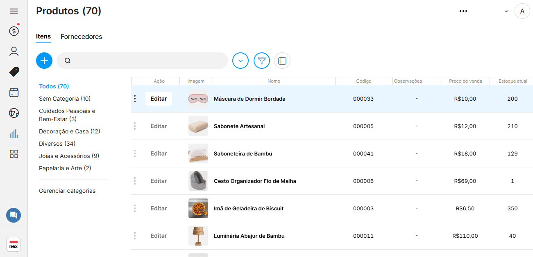Click Editar for Máscara de Dormir Bordada
Viewport: 533px width, 257px height.
(x=159, y=99)
